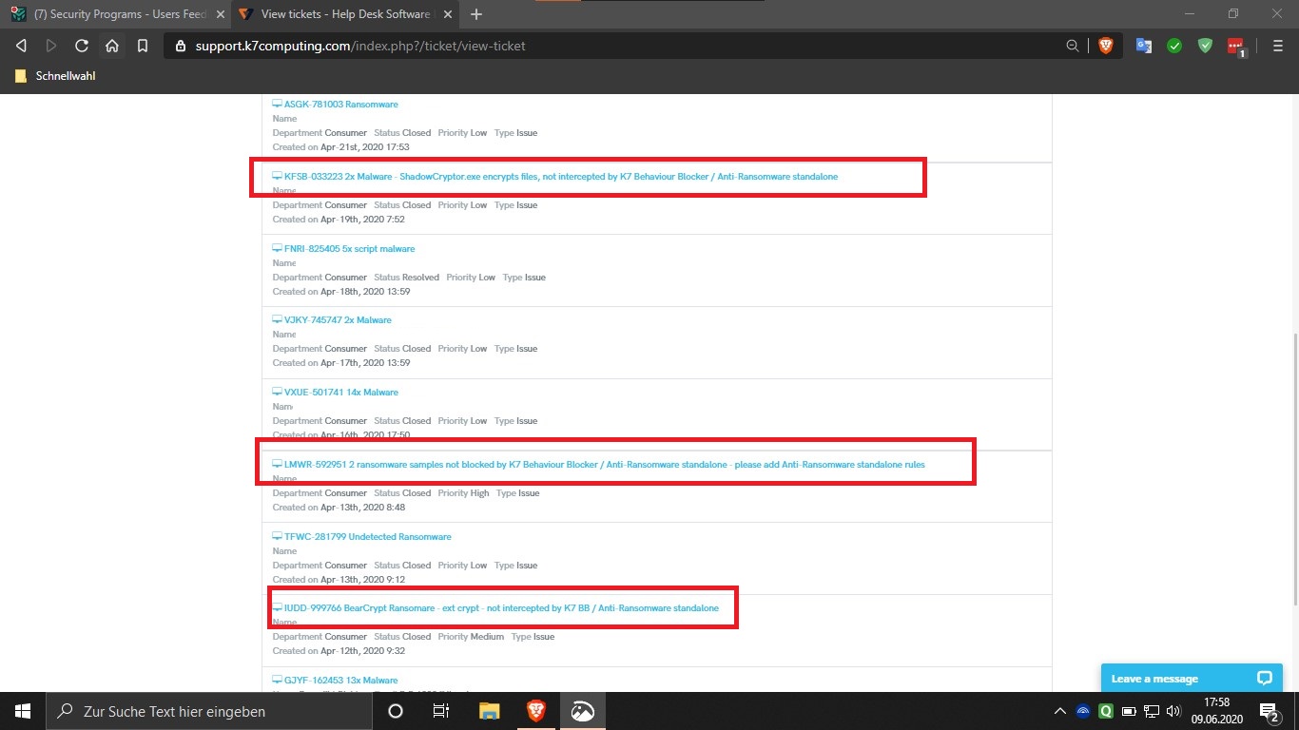The height and width of the screenshot is (730, 1299).
Task: Open the volume control in tray
Action: click(1173, 711)
